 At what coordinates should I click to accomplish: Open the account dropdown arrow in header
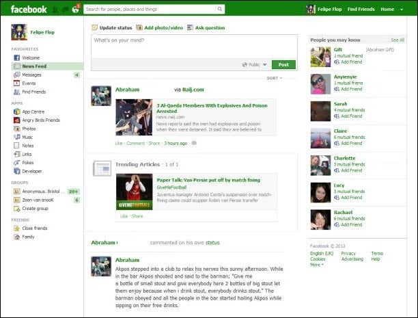tap(402, 10)
